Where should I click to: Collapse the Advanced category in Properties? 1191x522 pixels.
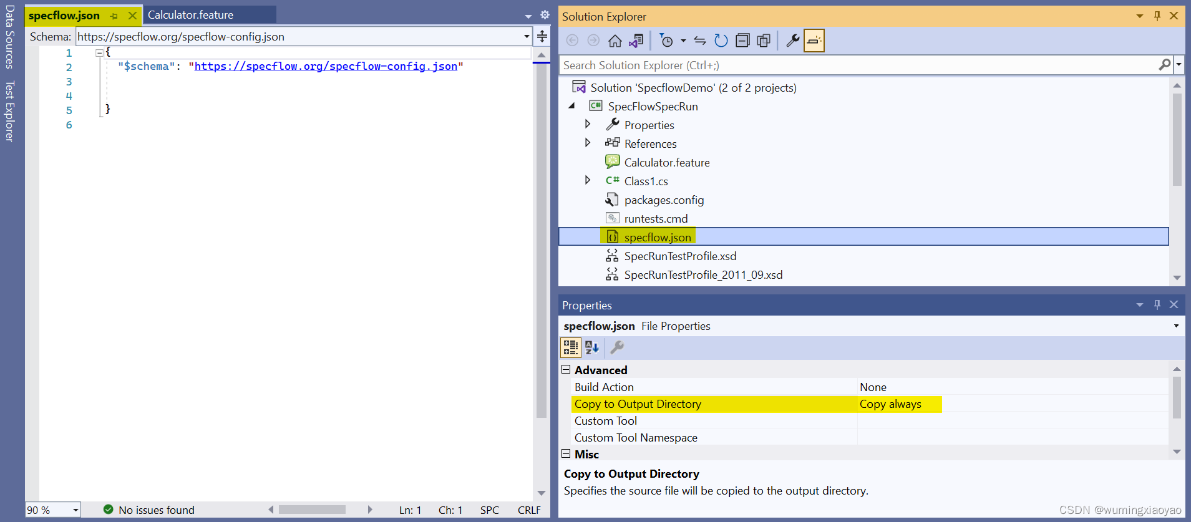566,370
